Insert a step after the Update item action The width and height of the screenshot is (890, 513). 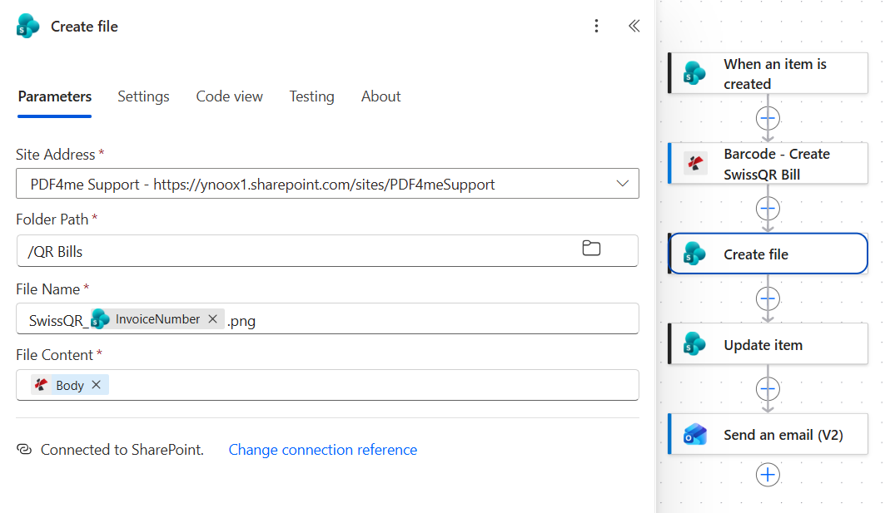768,389
